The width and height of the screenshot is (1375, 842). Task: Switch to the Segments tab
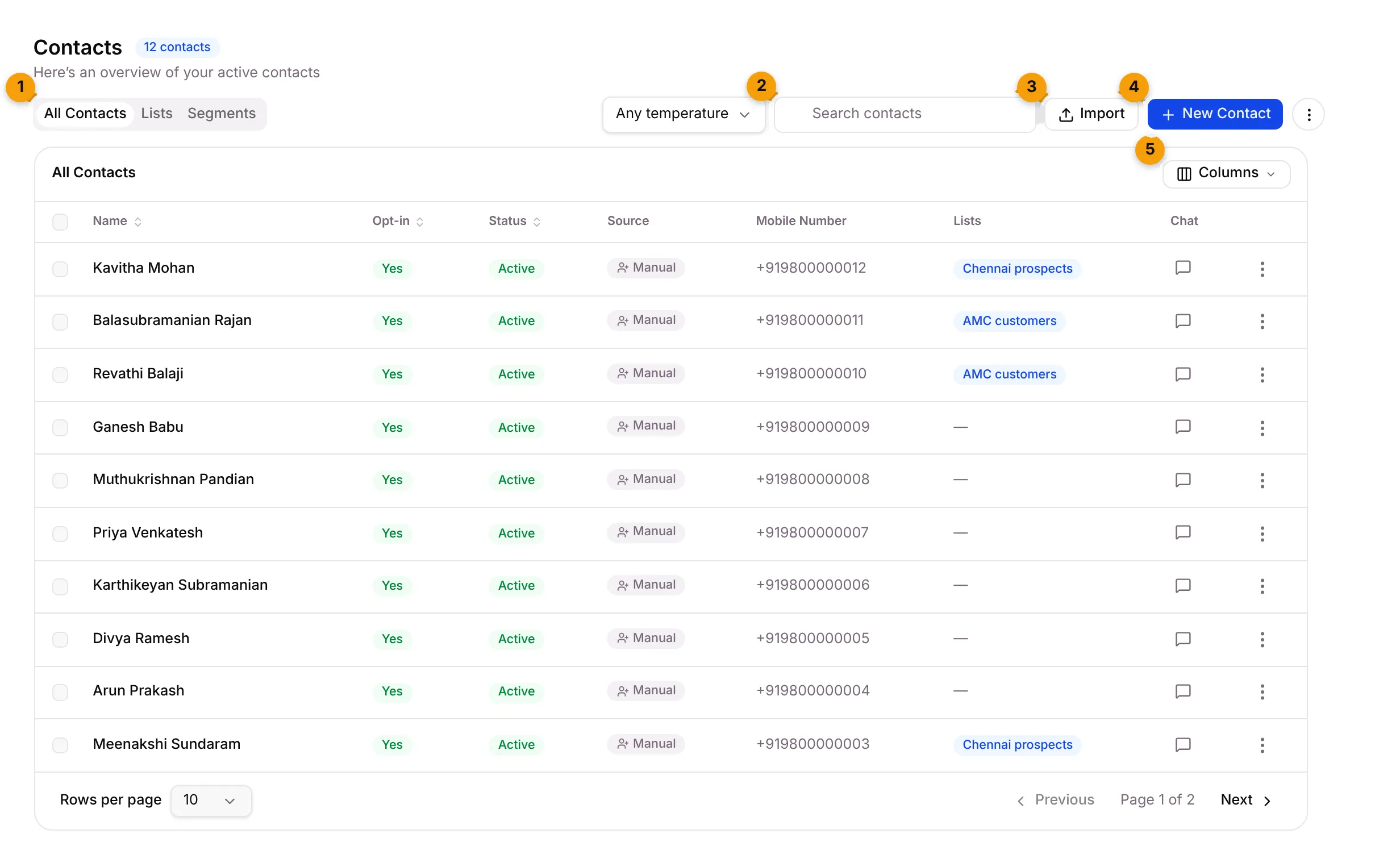222,114
